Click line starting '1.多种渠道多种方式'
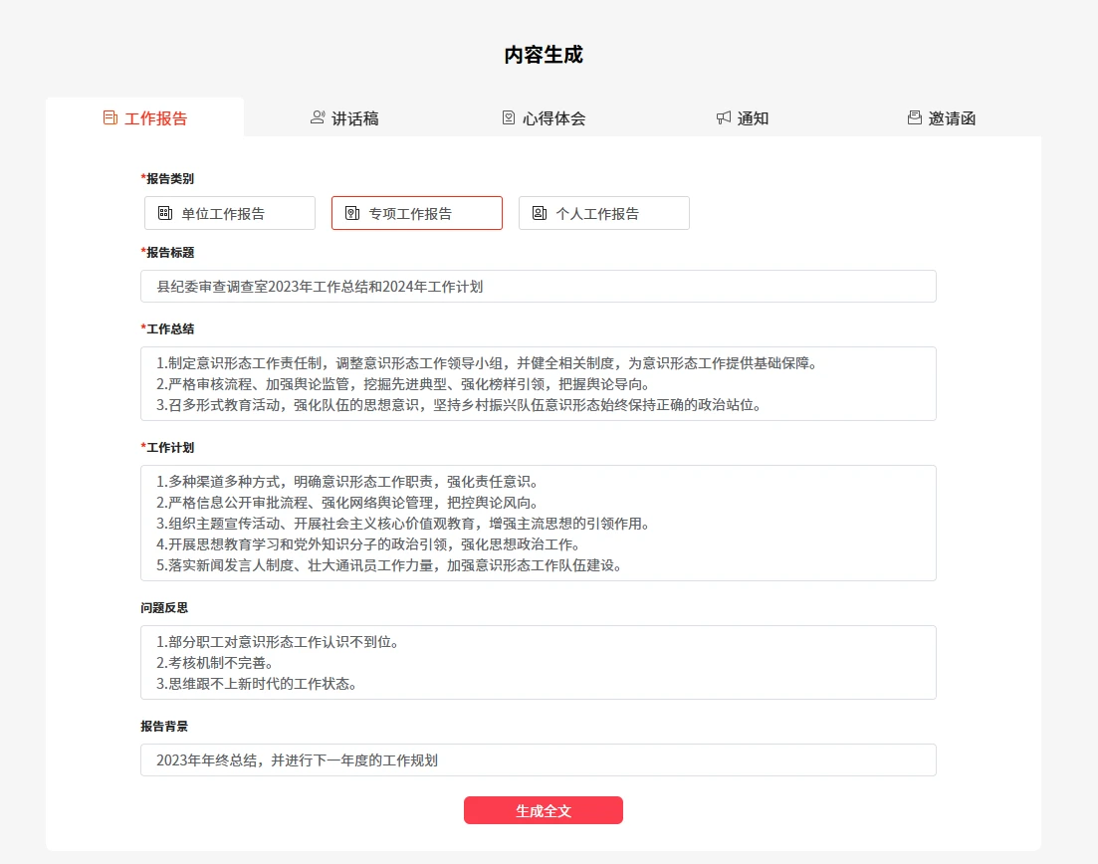 (347, 481)
